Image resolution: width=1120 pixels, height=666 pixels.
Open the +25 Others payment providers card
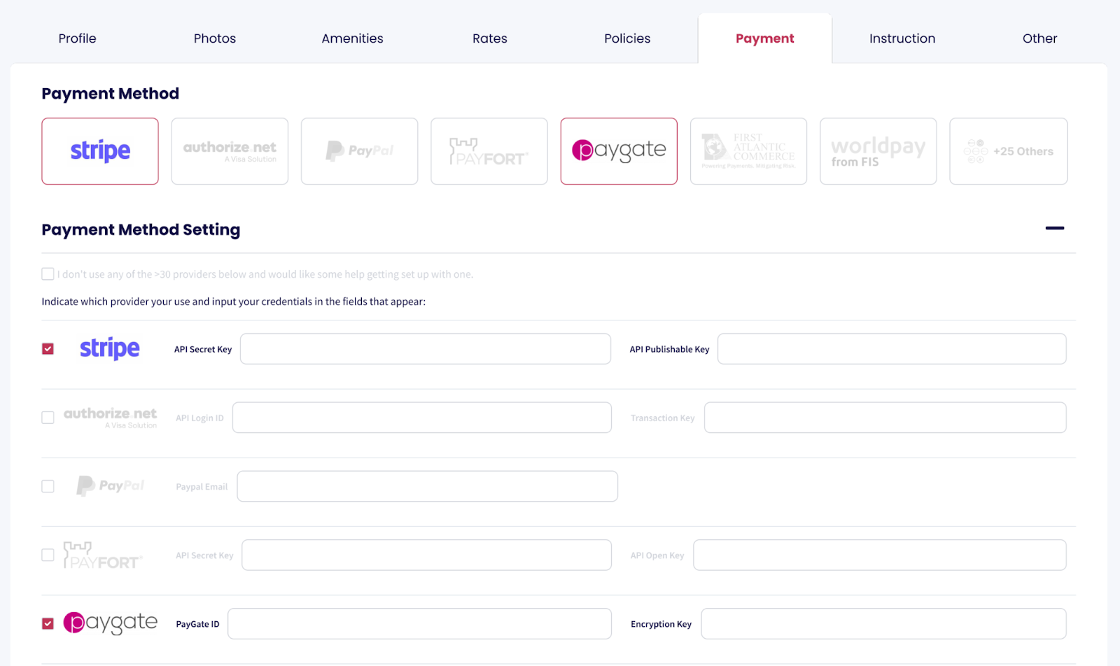pos(1009,151)
